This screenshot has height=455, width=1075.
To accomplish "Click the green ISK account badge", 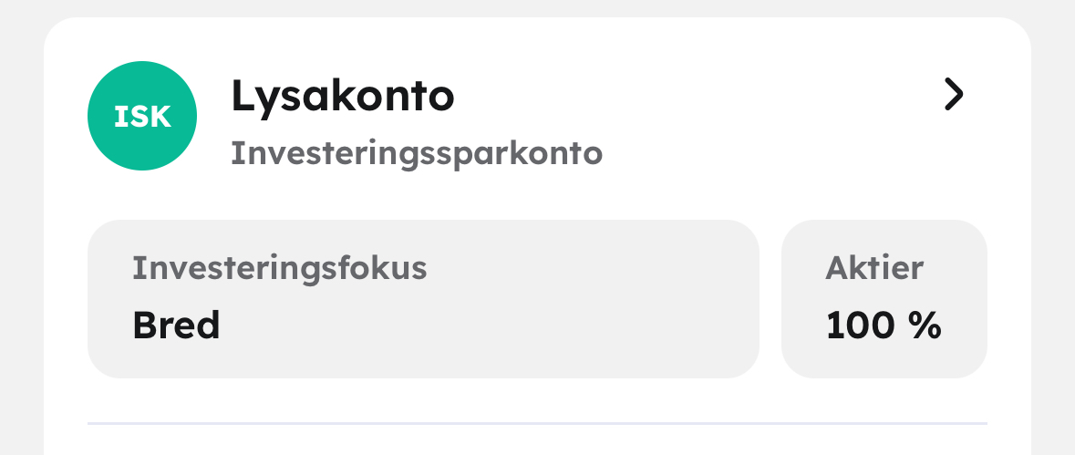I will coord(141,116).
